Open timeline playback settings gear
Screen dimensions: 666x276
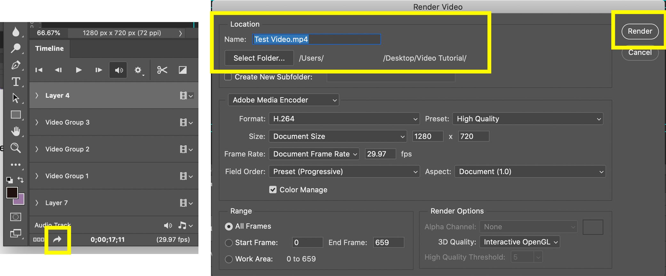click(x=138, y=70)
